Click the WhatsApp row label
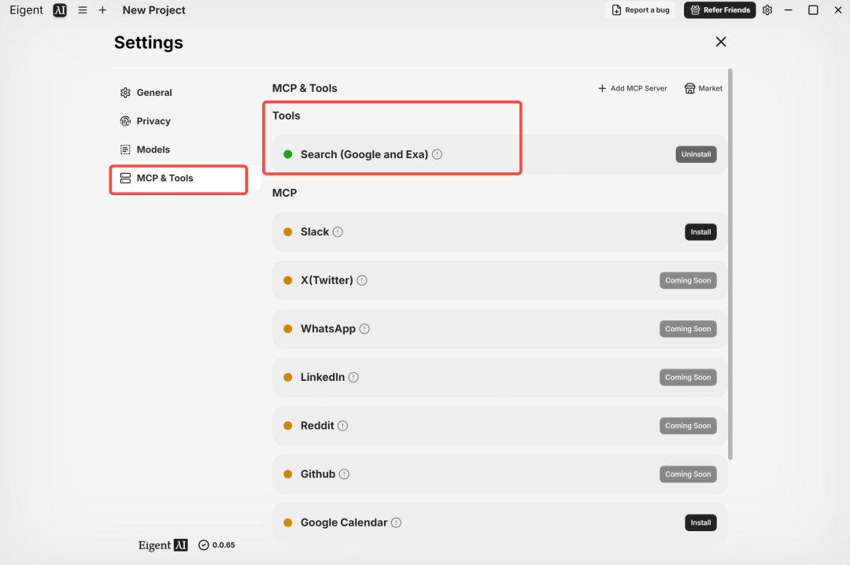This screenshot has height=565, width=850. (x=328, y=329)
